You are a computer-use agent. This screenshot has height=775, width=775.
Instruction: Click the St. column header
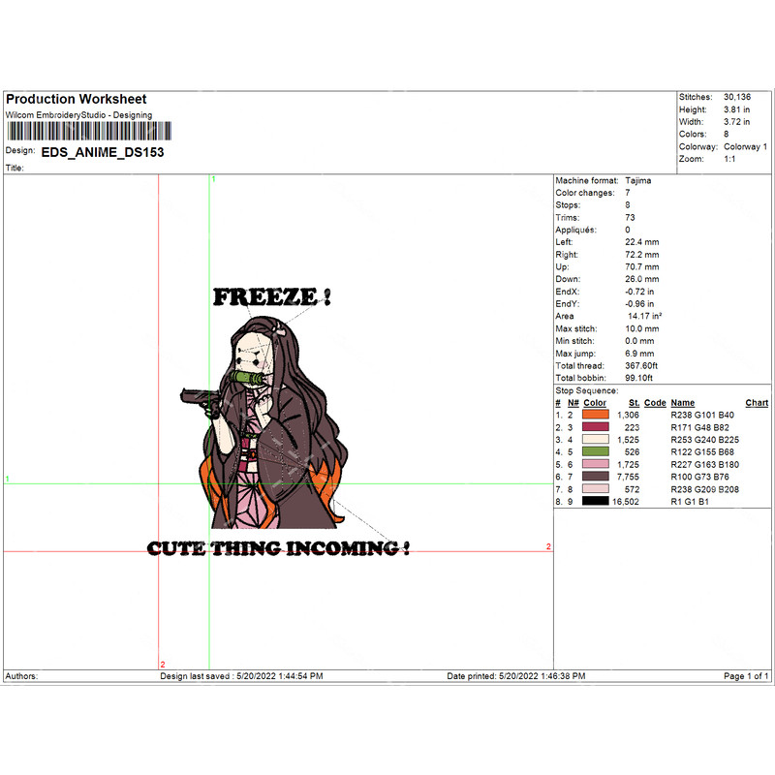[634, 403]
